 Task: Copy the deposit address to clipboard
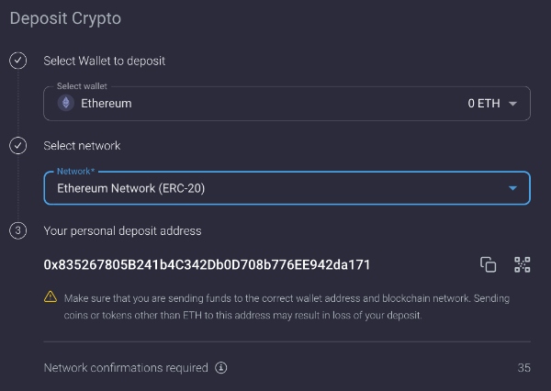pos(489,264)
